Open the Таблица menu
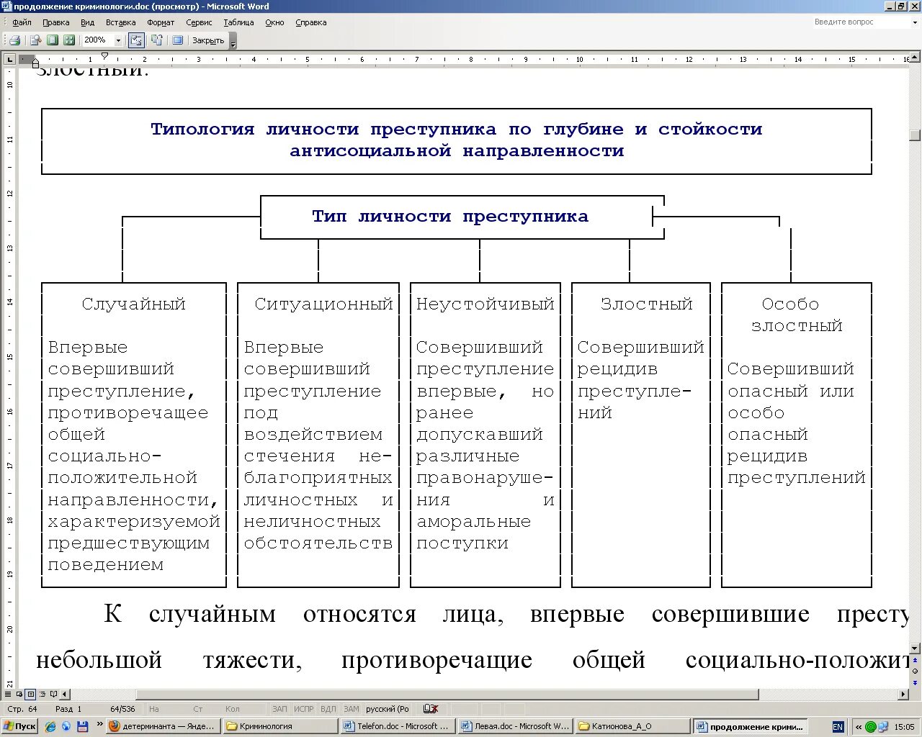 click(x=238, y=22)
